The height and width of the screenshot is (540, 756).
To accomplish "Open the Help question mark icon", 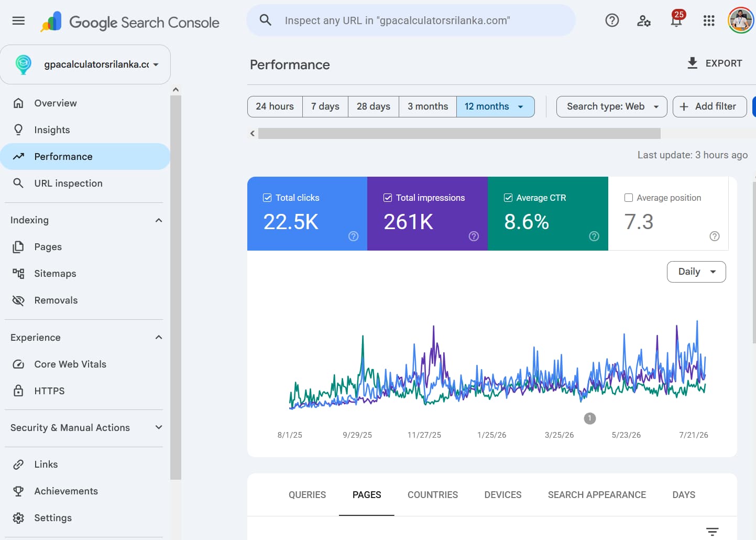I will (x=612, y=20).
